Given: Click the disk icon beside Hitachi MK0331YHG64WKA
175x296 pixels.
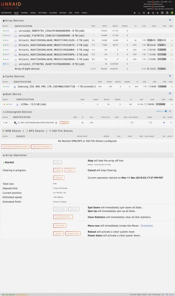Looking at the screenshot, I should tap(16, 50).
